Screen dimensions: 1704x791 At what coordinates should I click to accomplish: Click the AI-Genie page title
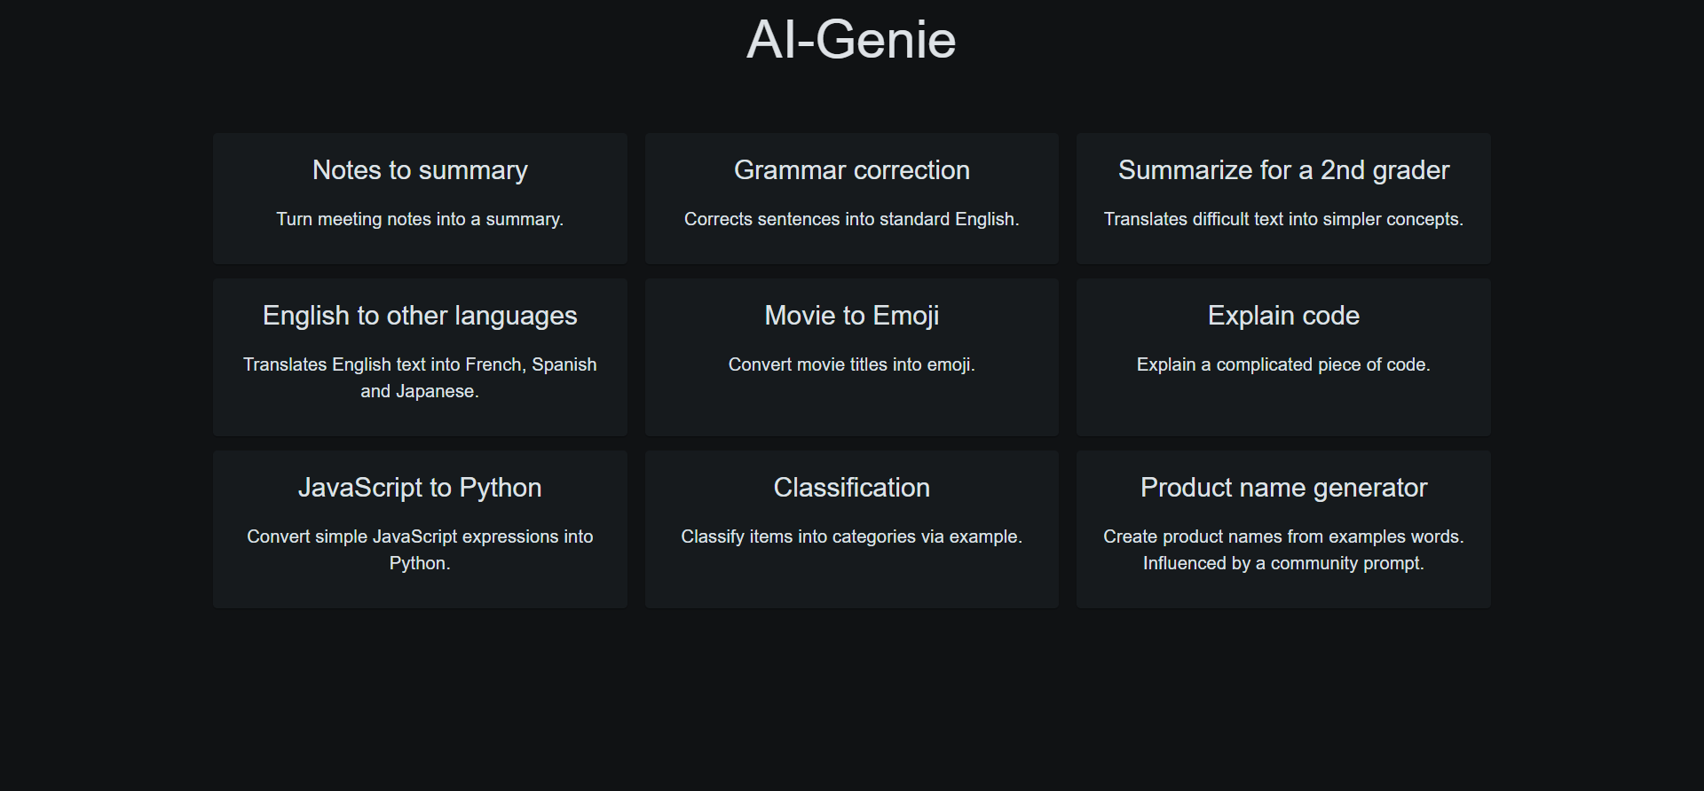tap(851, 39)
